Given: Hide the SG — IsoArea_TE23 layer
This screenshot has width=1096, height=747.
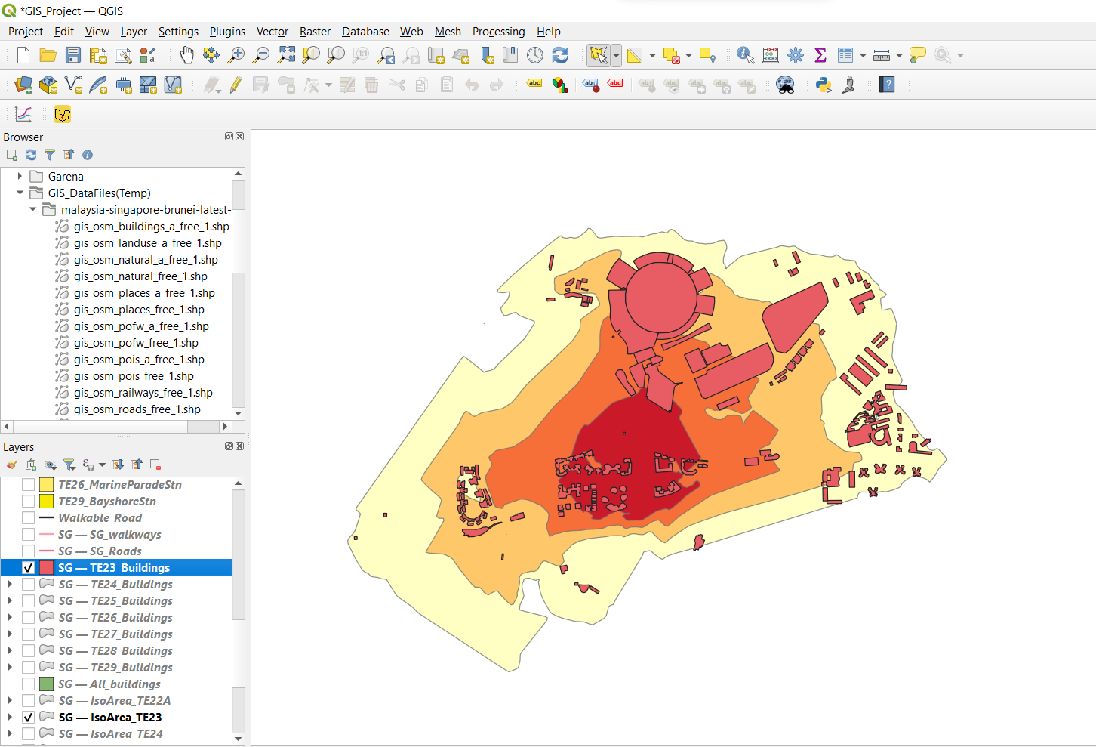Looking at the screenshot, I should pos(28,718).
